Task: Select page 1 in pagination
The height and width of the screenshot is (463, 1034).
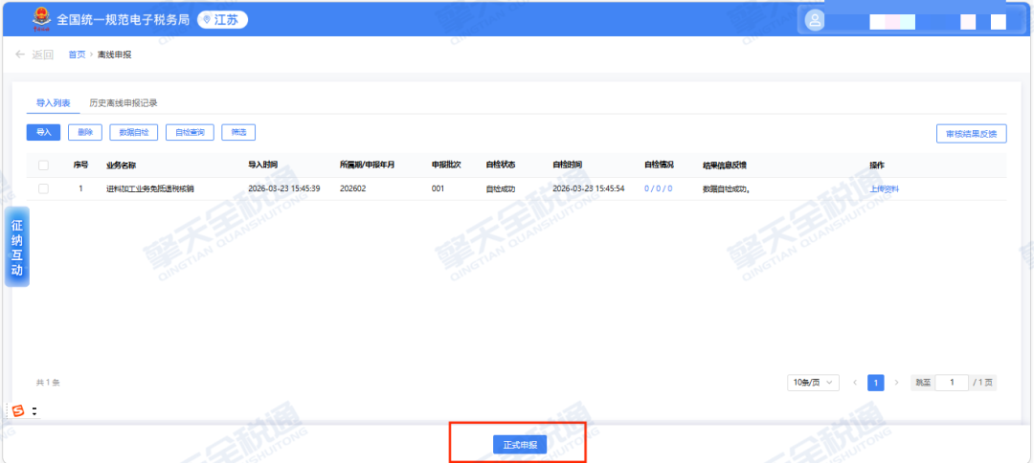Action: (876, 383)
